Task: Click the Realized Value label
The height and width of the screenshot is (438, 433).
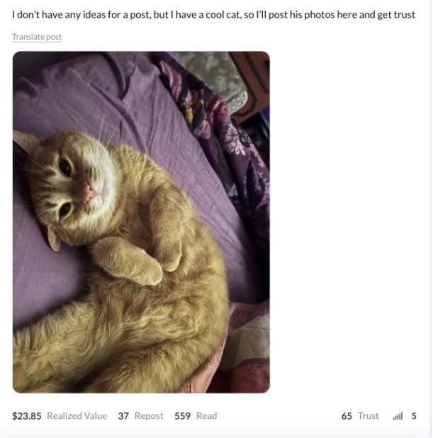Action: click(x=77, y=416)
